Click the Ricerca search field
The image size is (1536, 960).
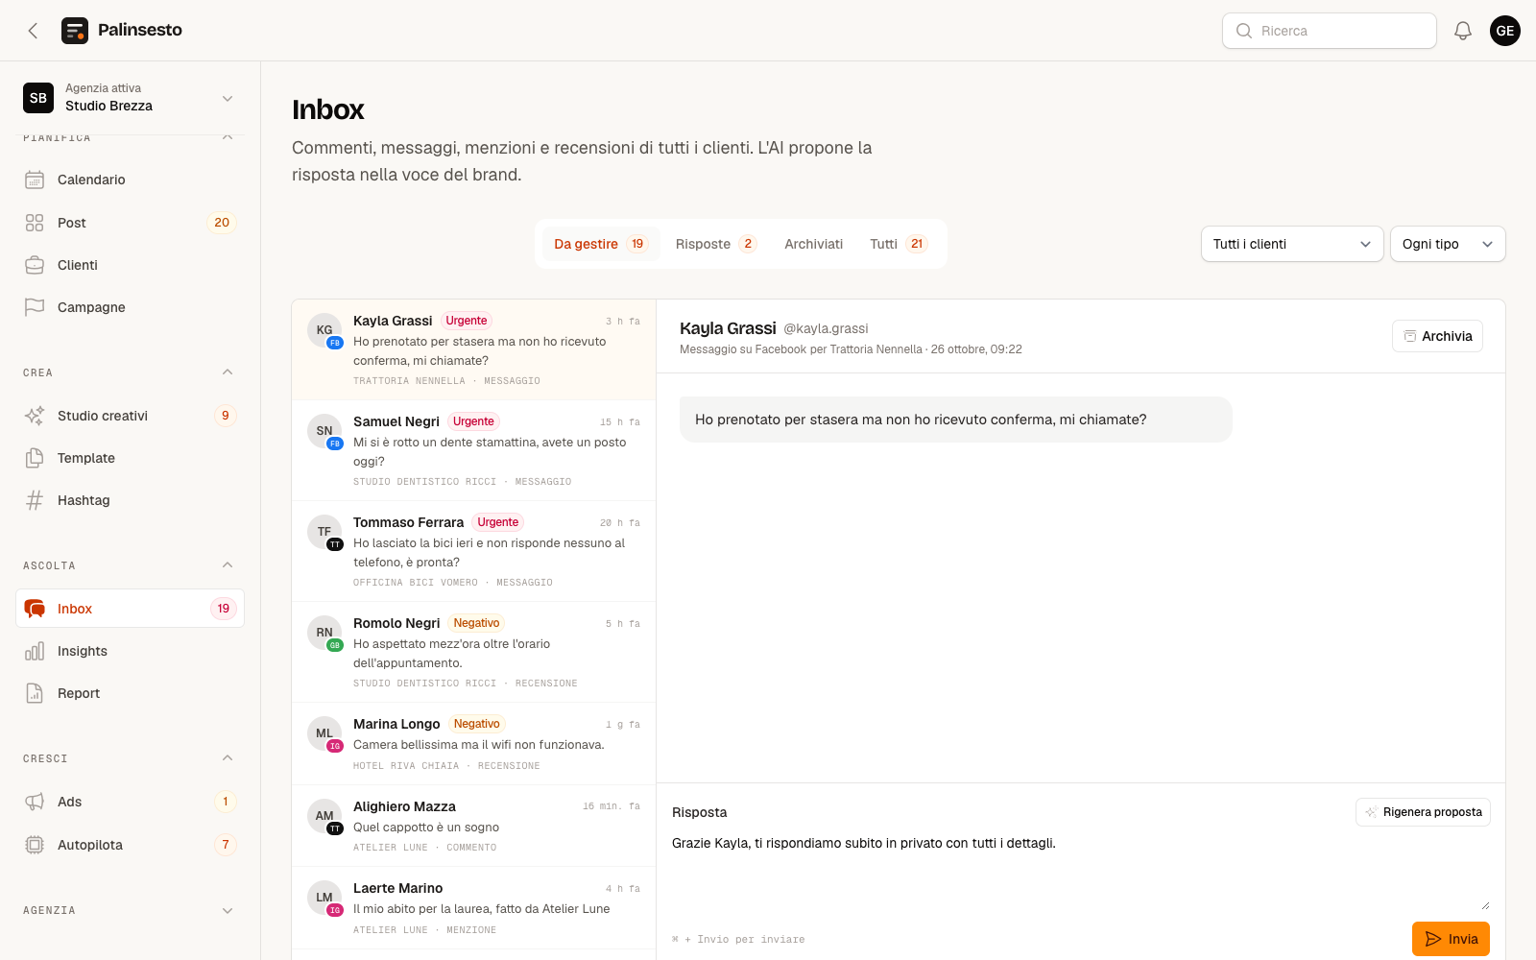click(x=1330, y=31)
